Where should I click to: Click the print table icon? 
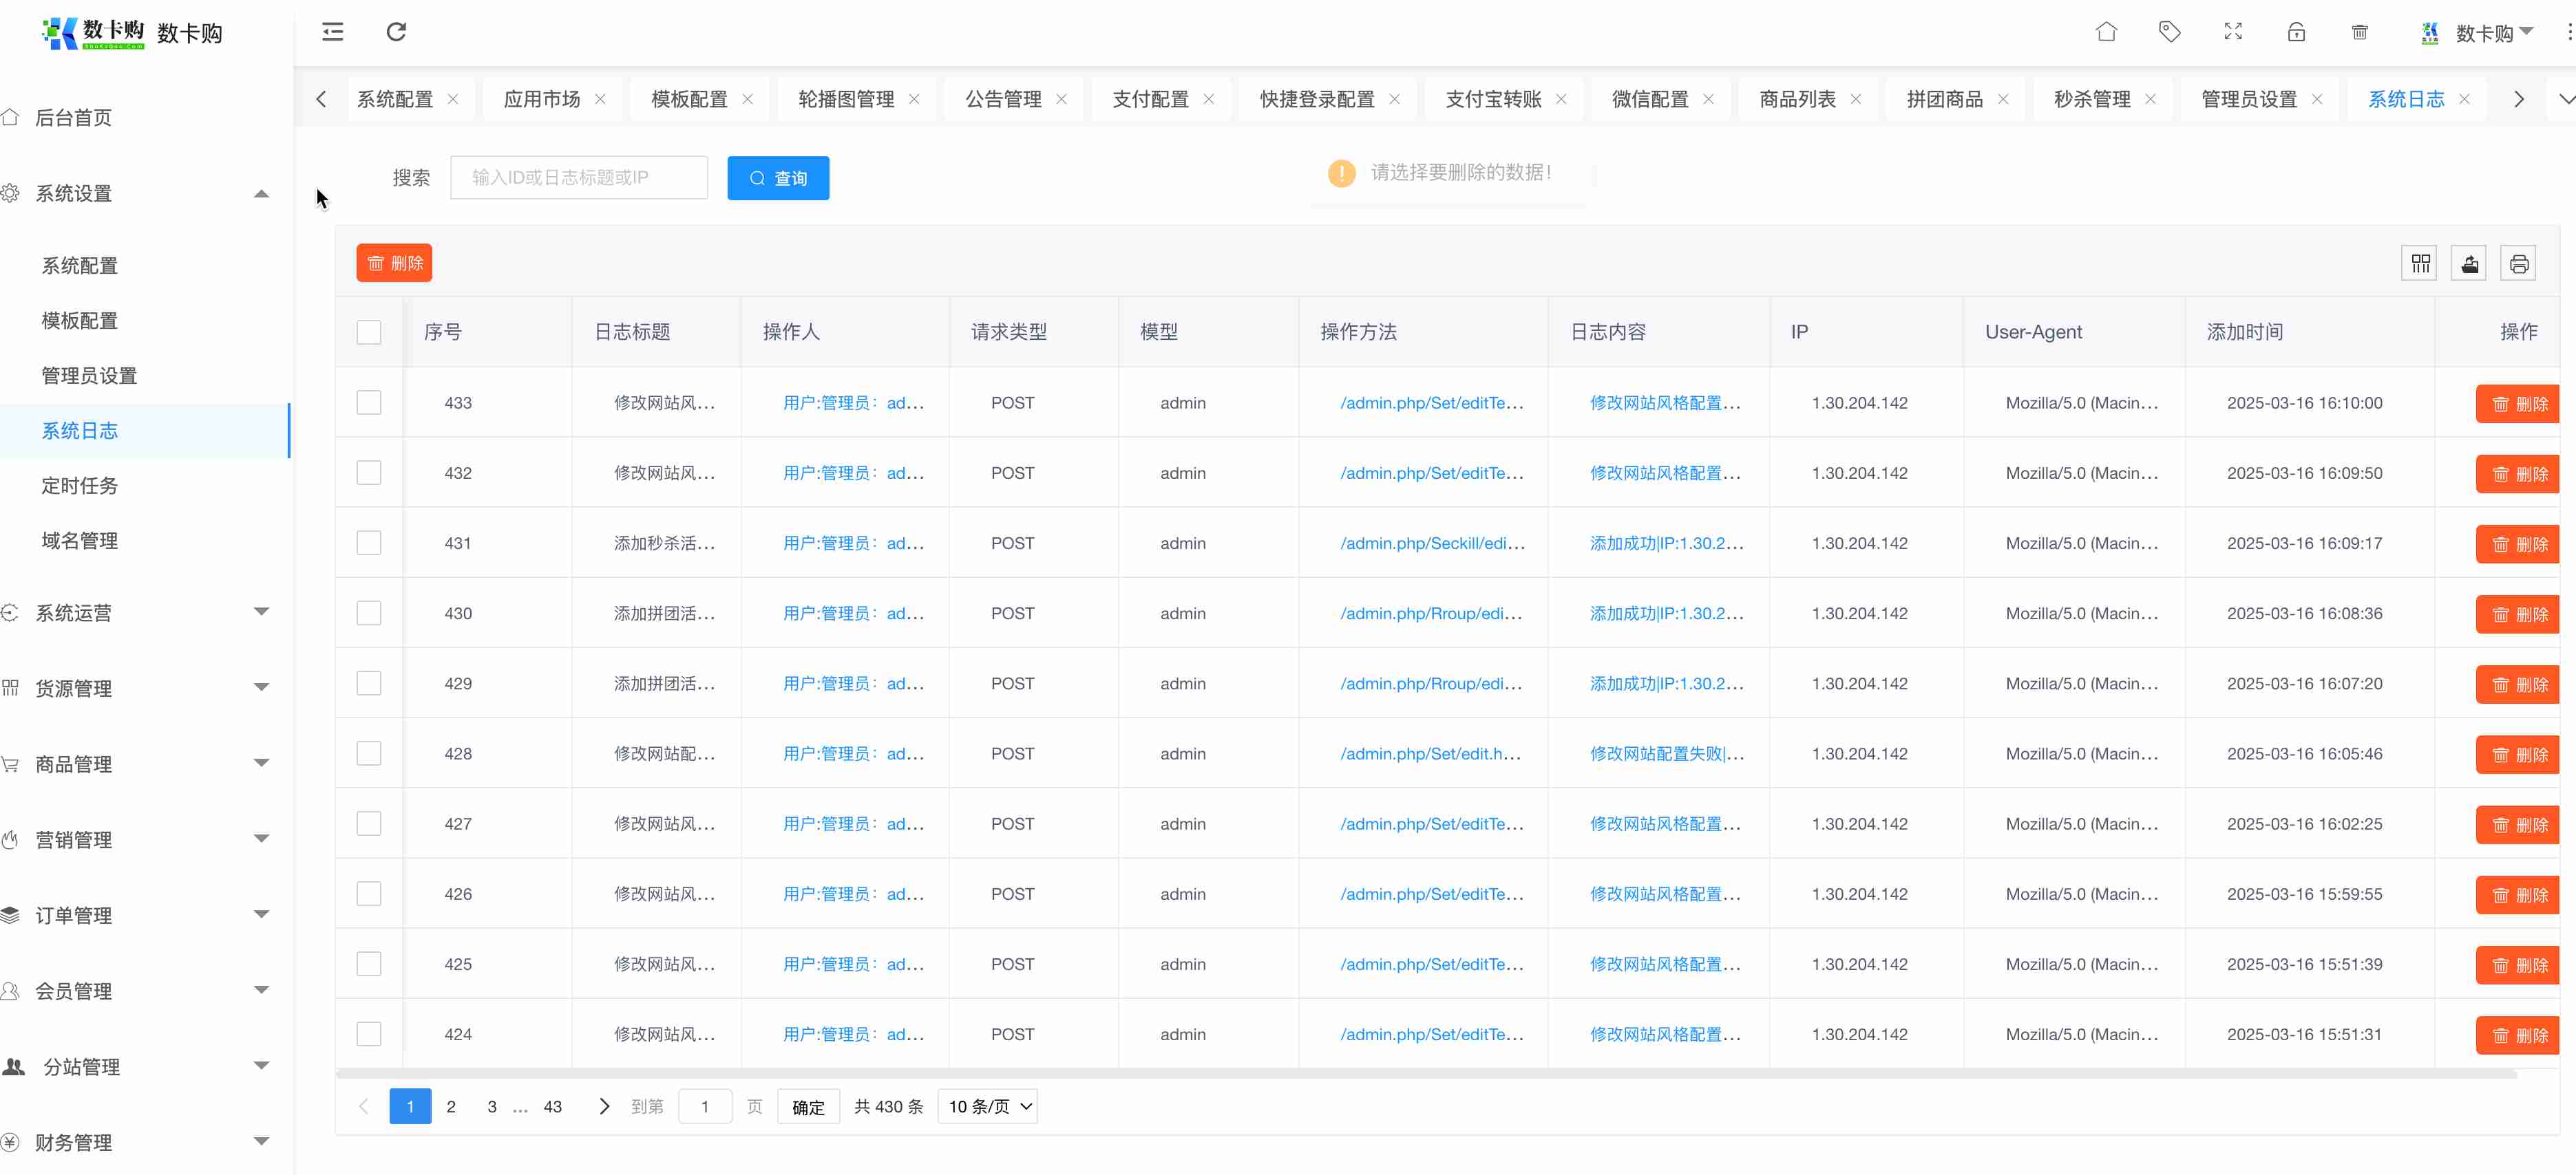tap(2518, 263)
